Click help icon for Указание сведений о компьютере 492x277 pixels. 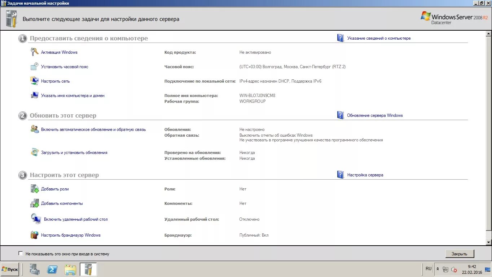tap(341, 38)
